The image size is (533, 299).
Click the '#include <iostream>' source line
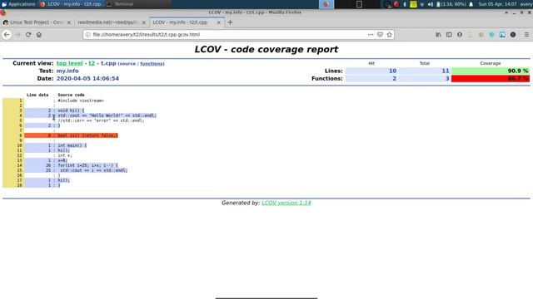coord(81,100)
